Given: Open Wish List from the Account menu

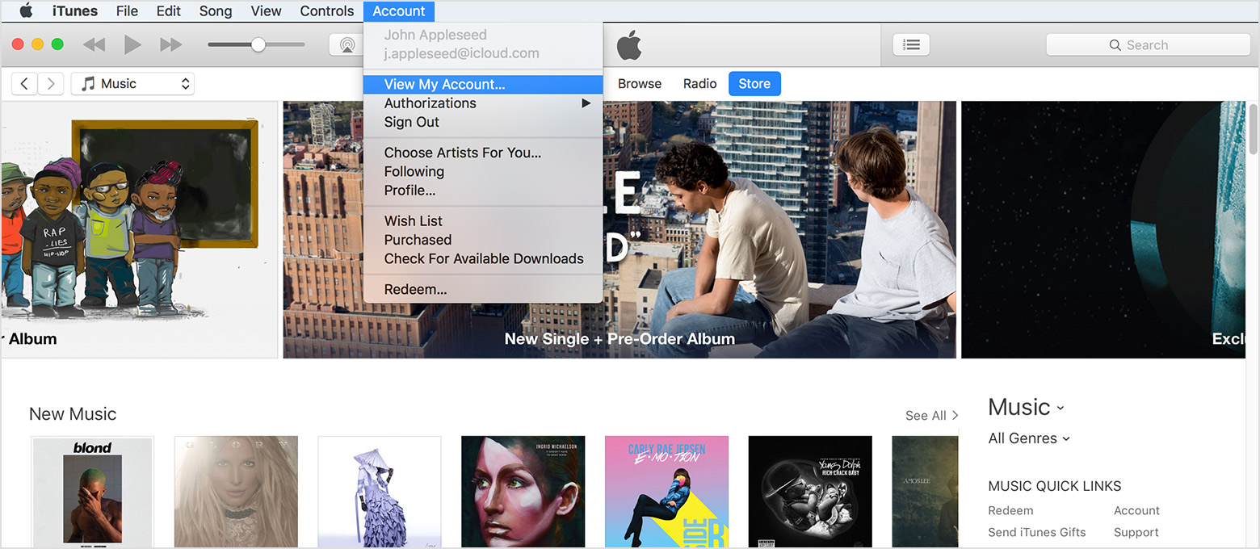Looking at the screenshot, I should coord(483,221).
